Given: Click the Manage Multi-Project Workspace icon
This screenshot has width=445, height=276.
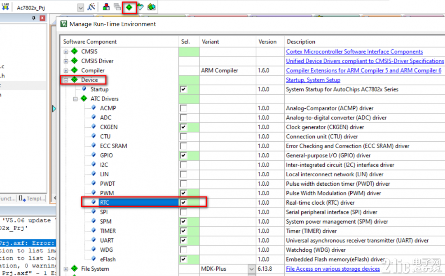Looking at the screenshot, I should [117, 7].
